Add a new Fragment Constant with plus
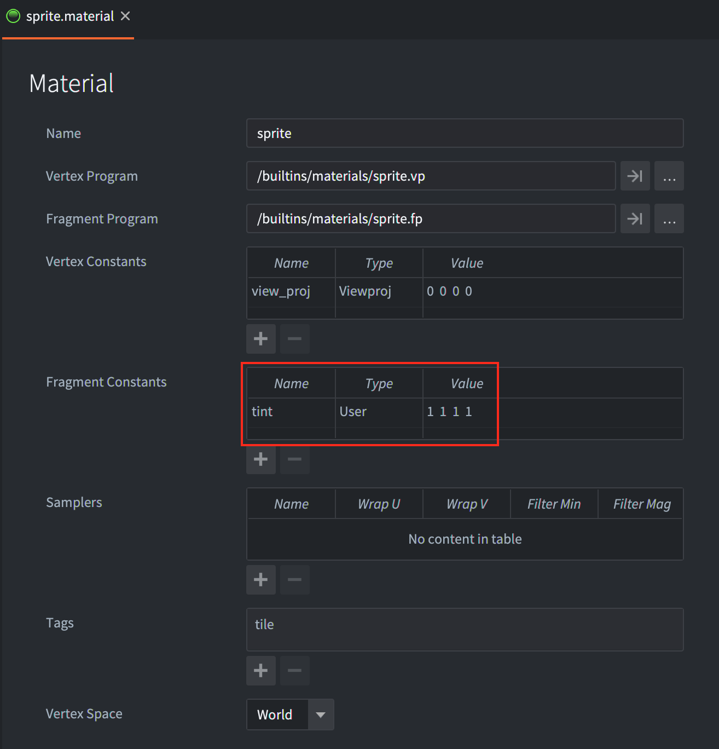 [261, 459]
